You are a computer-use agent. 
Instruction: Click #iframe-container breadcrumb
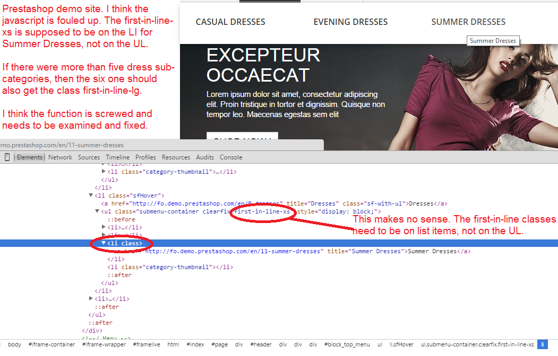click(52, 344)
